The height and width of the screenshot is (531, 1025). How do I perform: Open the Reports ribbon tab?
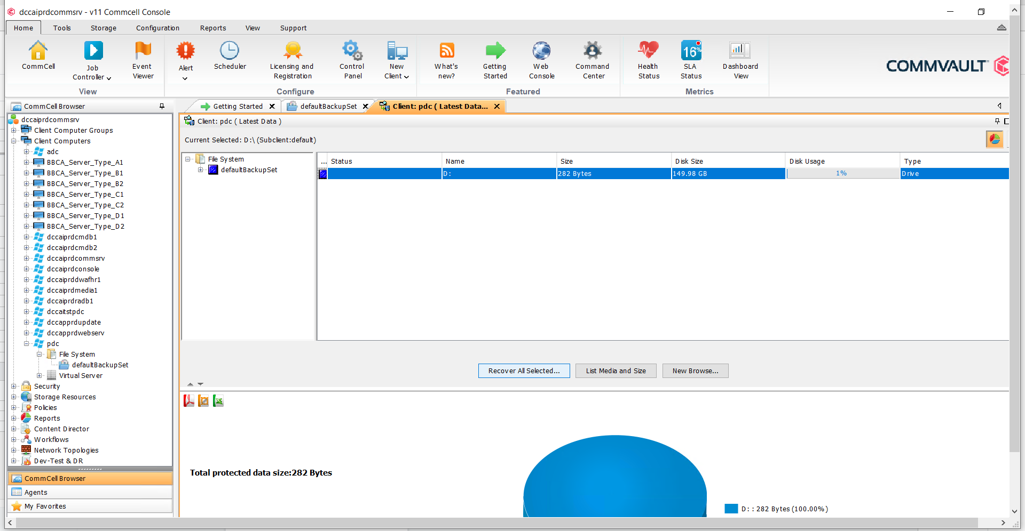coord(213,28)
